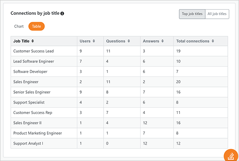Image resolution: width=239 pixels, height=161 pixels.
Task: Click the Product Marketing Engineer entry
Action: (37, 133)
